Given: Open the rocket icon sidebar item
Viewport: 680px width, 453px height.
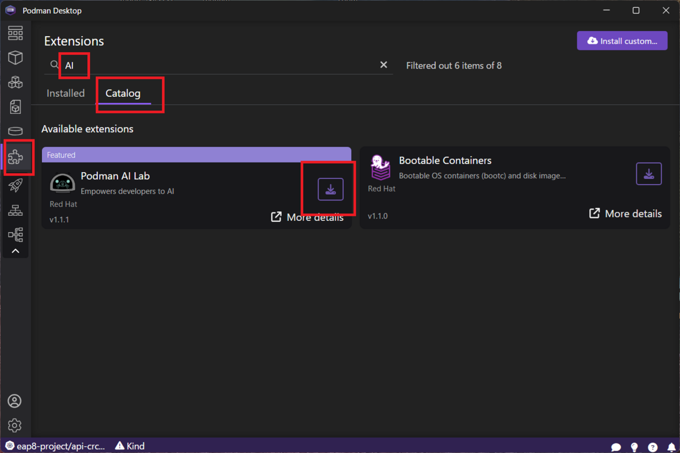Looking at the screenshot, I should click(15, 186).
